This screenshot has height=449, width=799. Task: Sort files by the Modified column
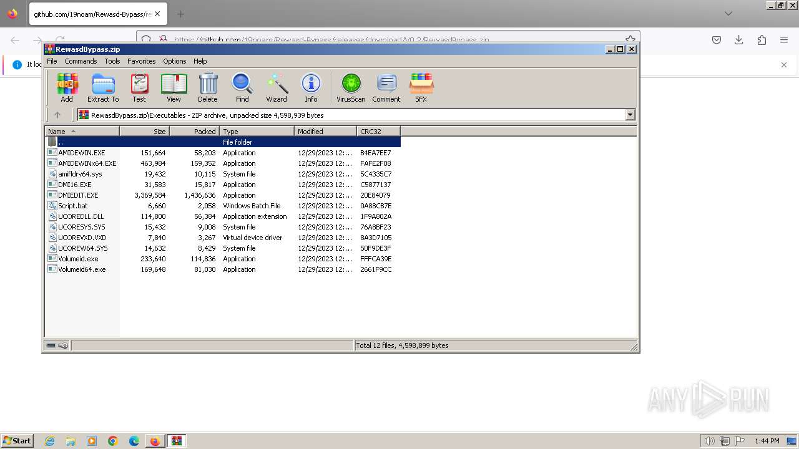coord(325,131)
